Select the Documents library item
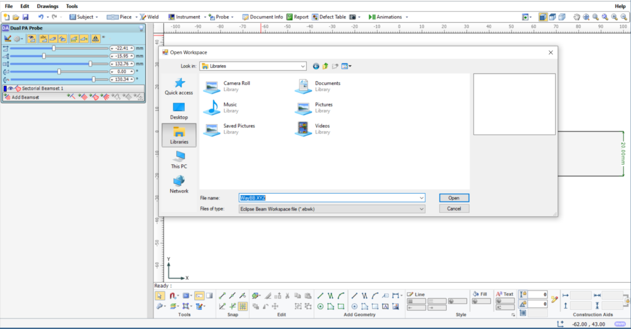Viewport: 631px width, 329px height. (319, 86)
